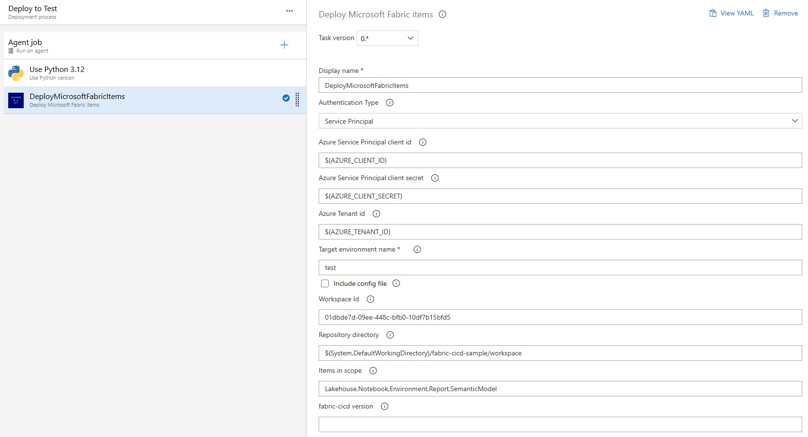
Task: Click the info icon next to fabric-cicd version
Action: click(x=384, y=406)
